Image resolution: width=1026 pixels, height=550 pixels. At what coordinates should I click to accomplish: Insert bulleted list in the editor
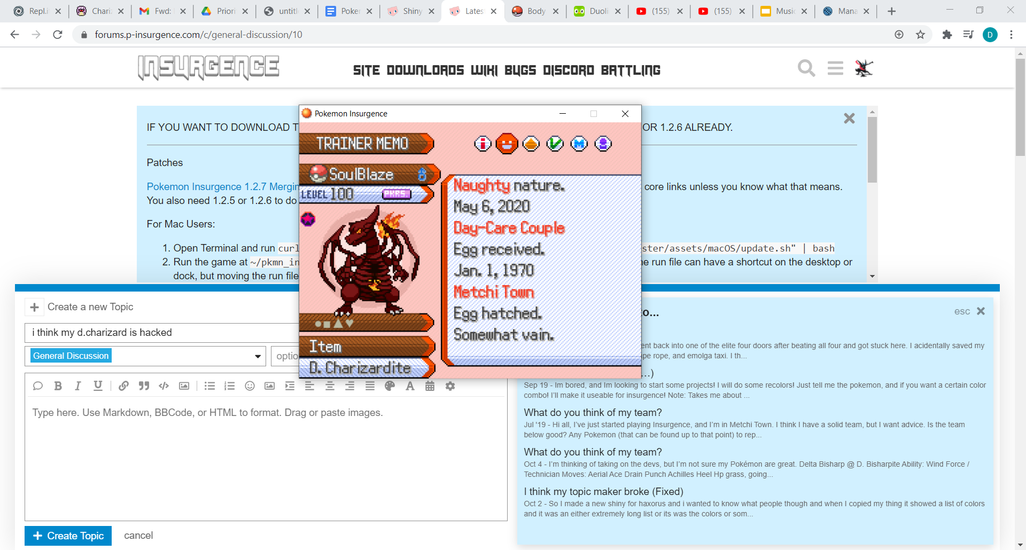click(x=209, y=386)
